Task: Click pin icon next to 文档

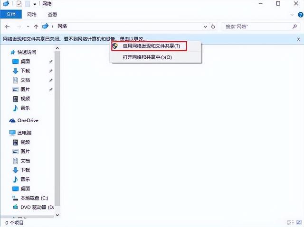Action: tap(51, 80)
